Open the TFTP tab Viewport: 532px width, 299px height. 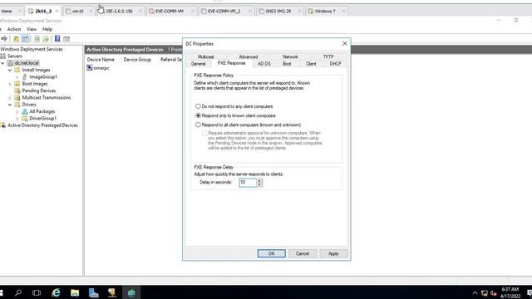click(328, 56)
